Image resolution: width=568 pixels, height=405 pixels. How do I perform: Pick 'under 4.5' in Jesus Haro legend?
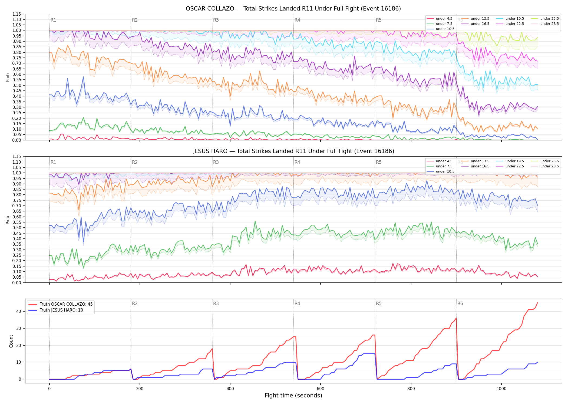439,161
